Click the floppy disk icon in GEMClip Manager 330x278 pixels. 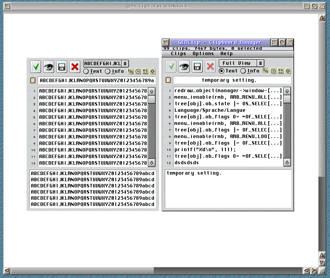[x=197, y=66]
